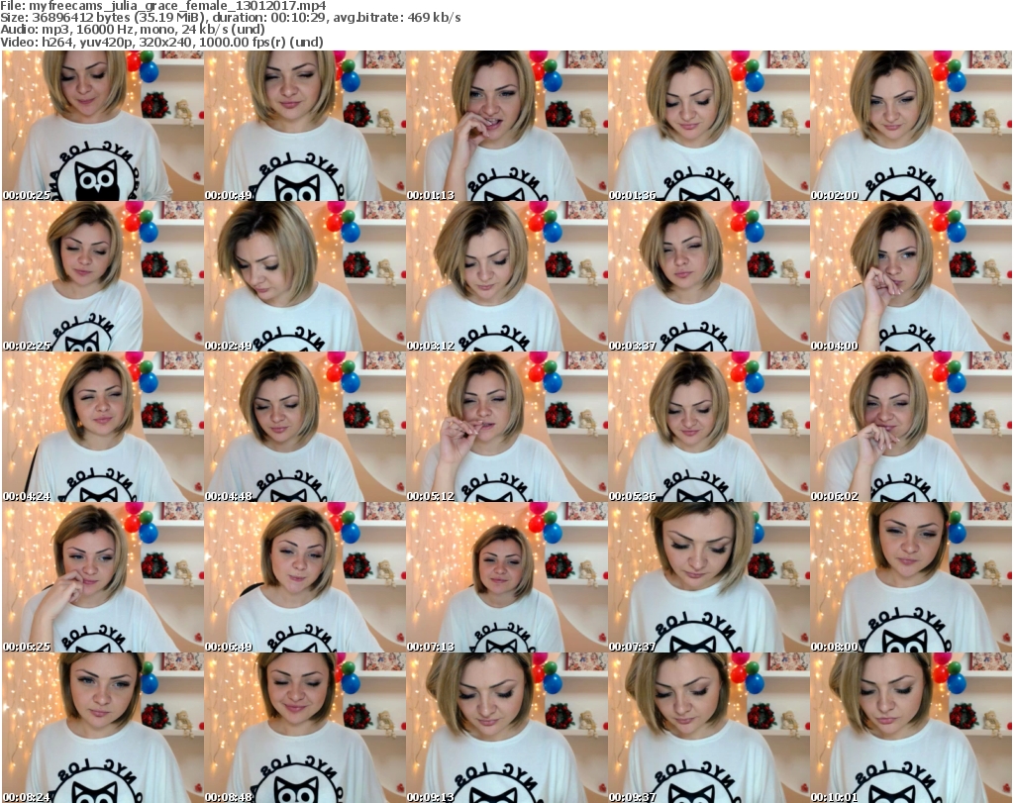Viewport: 1014px width, 803px height.
Task: Click the thumbnail stamped 00:07:37
Action: (x=709, y=577)
